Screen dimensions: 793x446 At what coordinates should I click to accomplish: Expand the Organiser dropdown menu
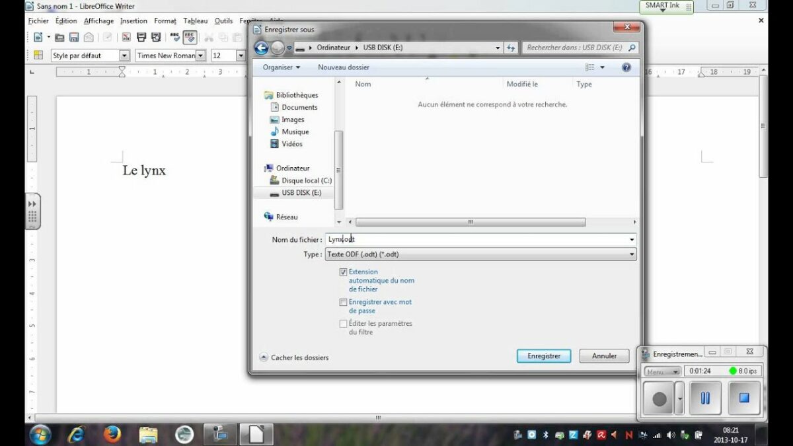pos(281,67)
